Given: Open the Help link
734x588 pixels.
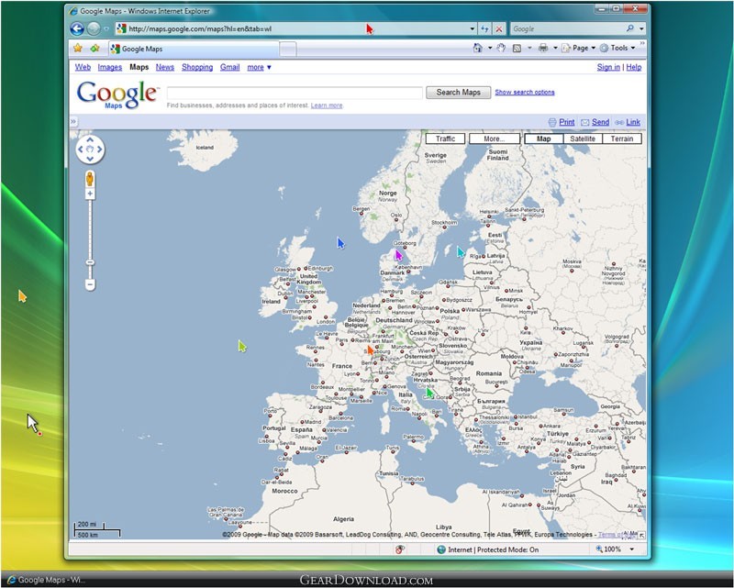Looking at the screenshot, I should pyautogui.click(x=634, y=67).
